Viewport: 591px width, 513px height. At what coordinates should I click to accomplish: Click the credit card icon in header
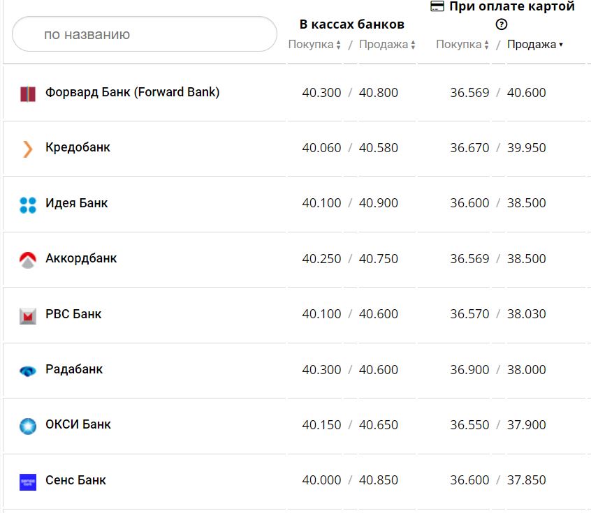pos(438,6)
